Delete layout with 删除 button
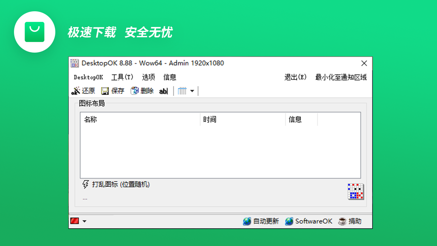 142,91
